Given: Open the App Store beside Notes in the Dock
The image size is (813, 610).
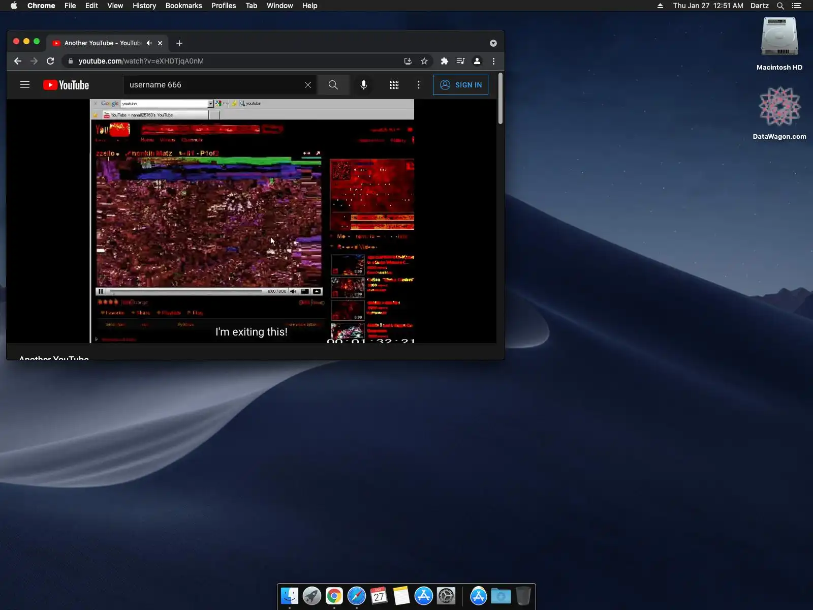Looking at the screenshot, I should (x=424, y=596).
